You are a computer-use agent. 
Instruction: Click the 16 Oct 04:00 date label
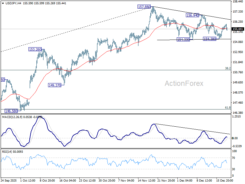point(68,180)
